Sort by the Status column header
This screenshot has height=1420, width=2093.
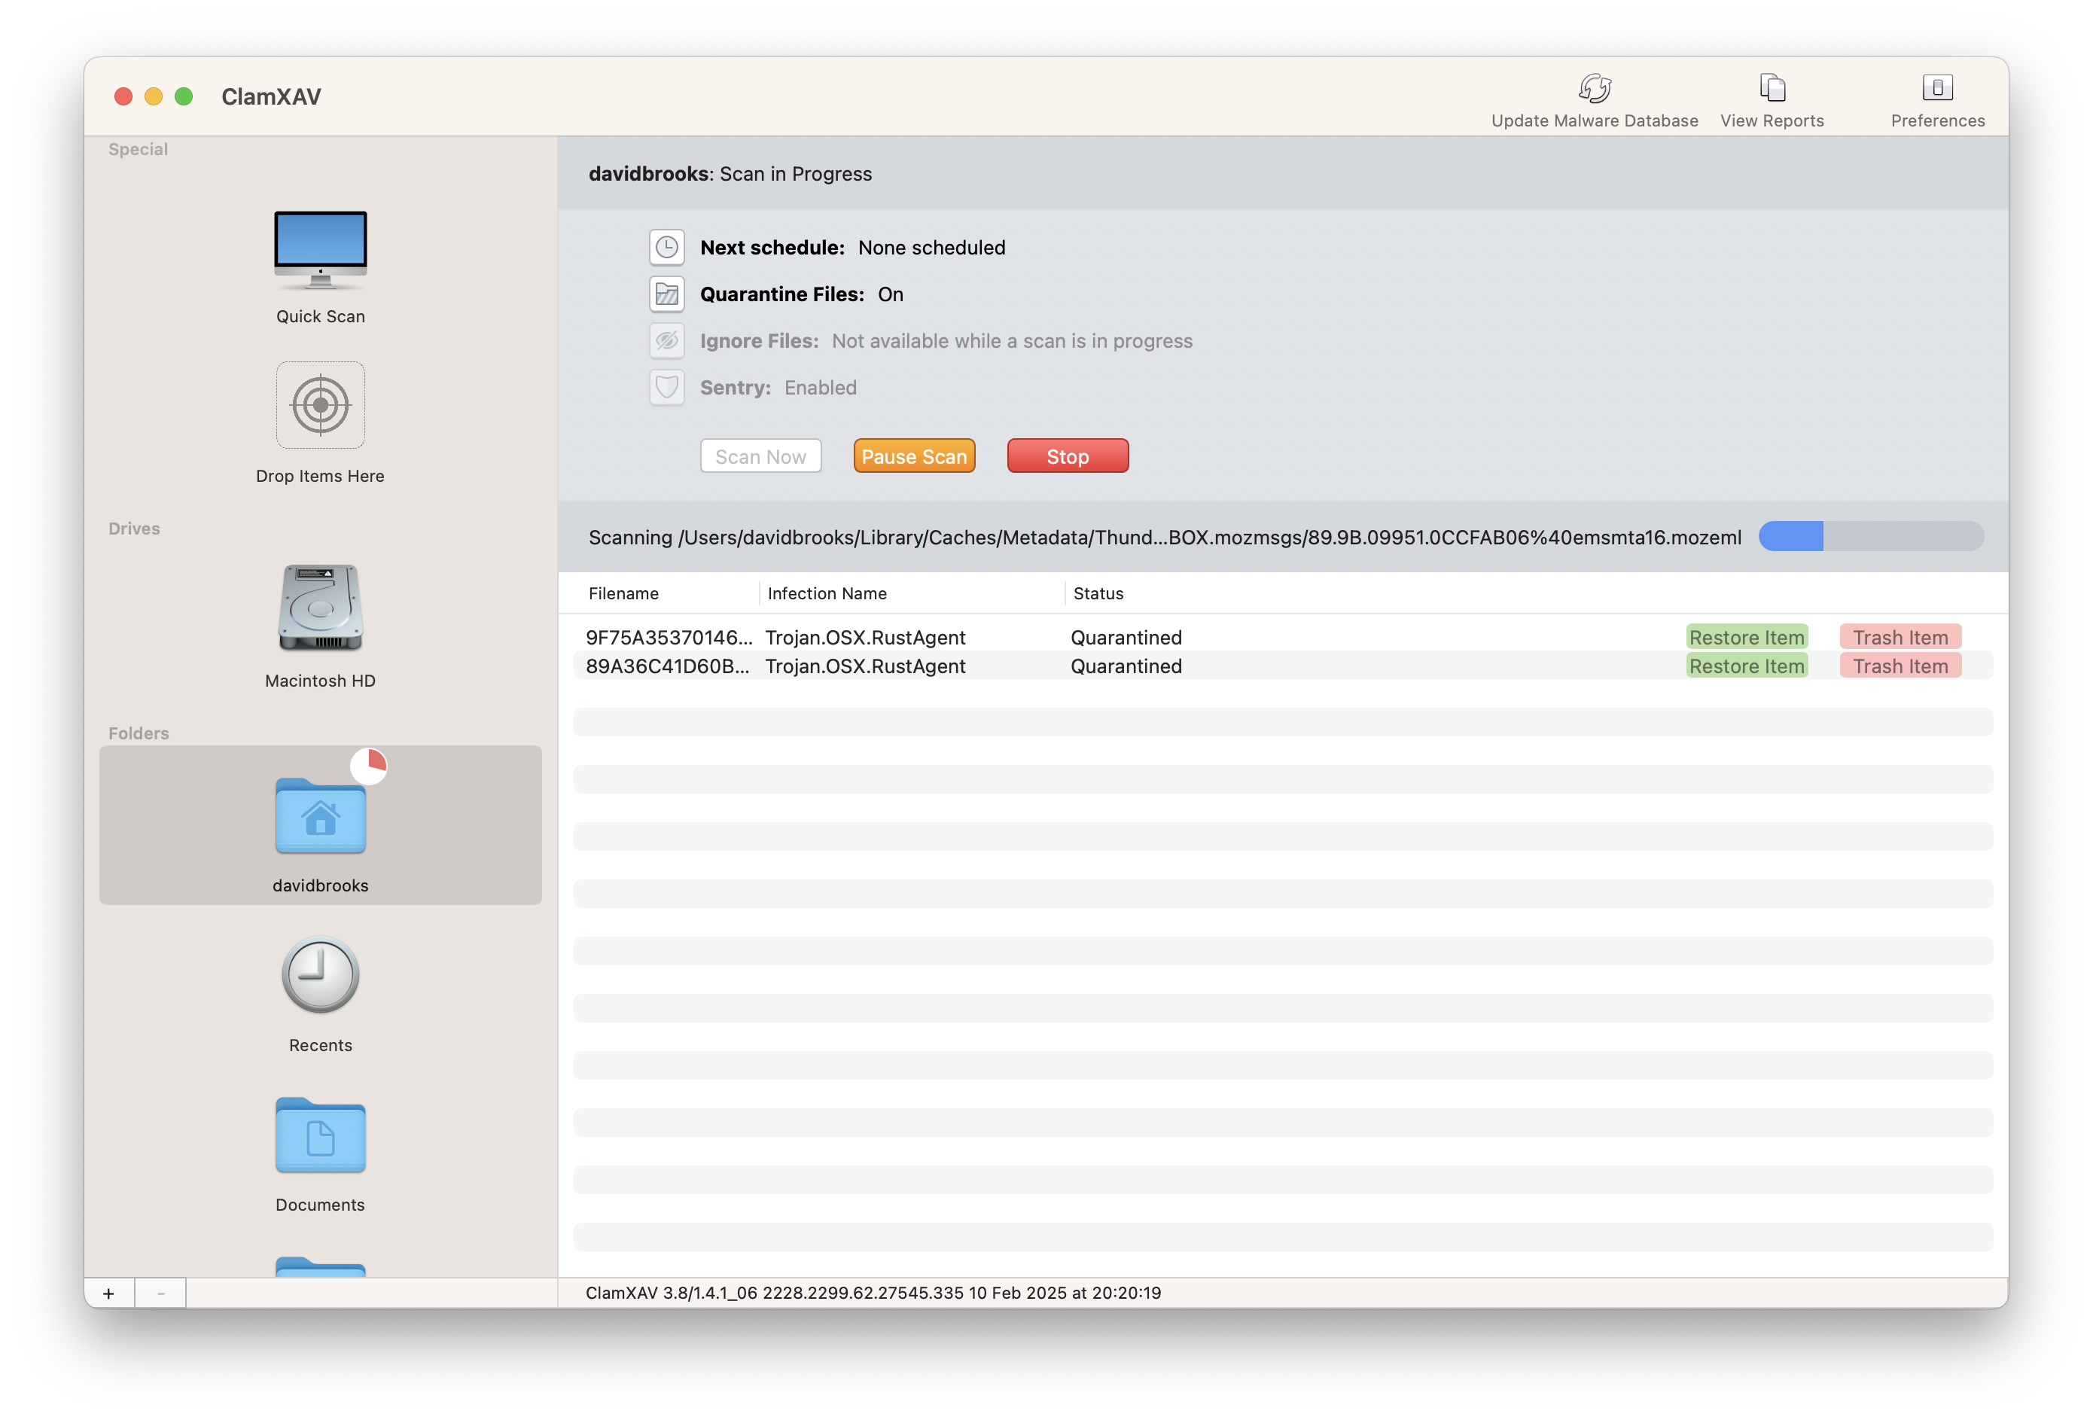[x=1098, y=593]
